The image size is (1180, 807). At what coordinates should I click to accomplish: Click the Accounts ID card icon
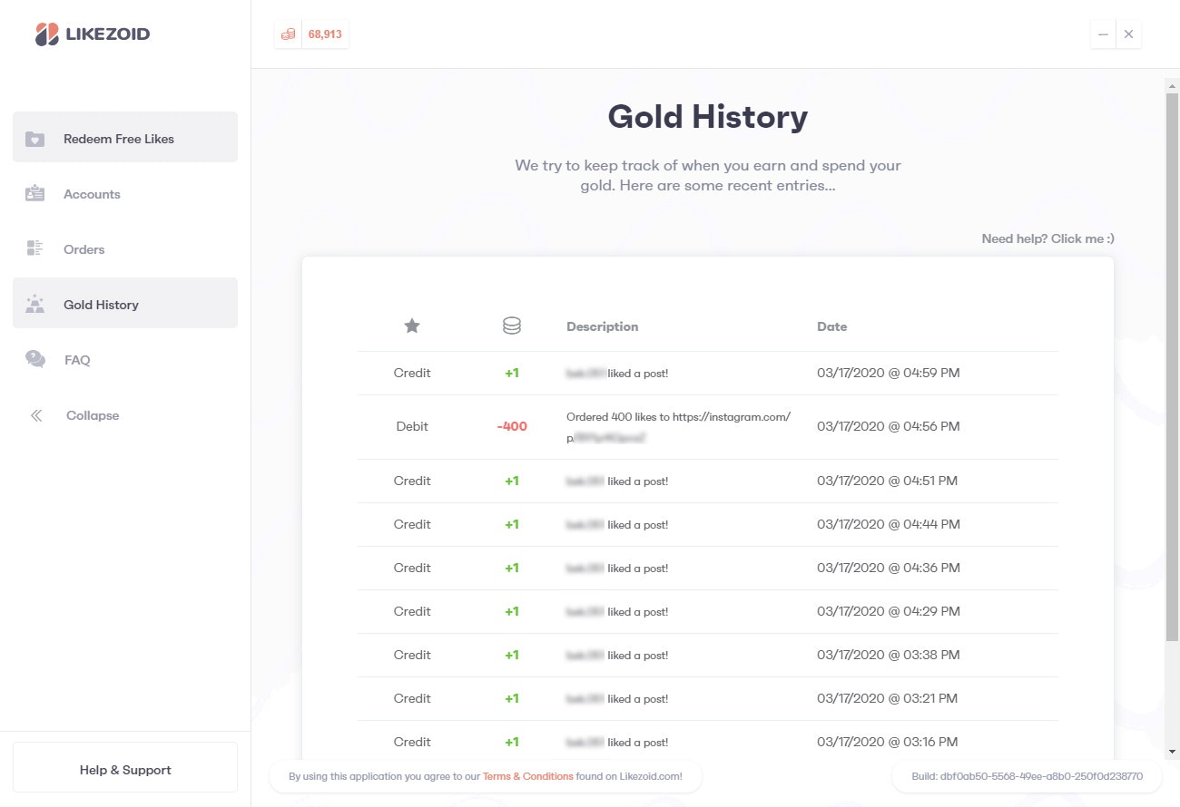coord(35,194)
